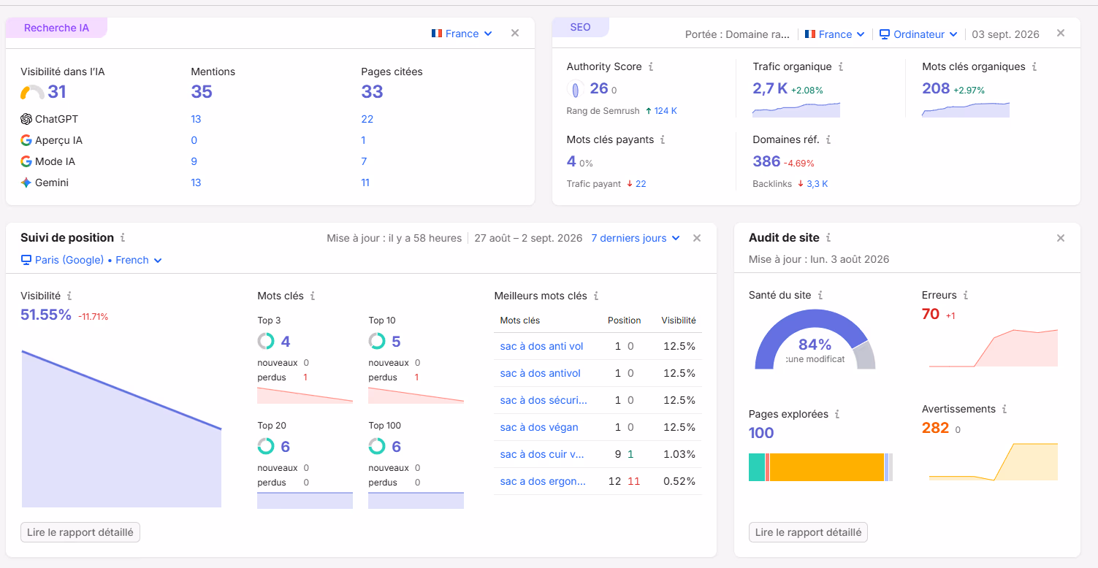Click the Trafic organique 2,7 K value
Image resolution: width=1098 pixels, height=568 pixels.
[770, 88]
